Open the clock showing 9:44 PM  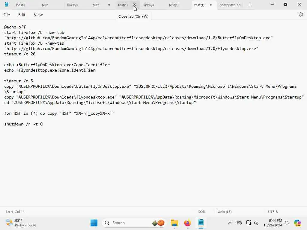(x=273, y=223)
